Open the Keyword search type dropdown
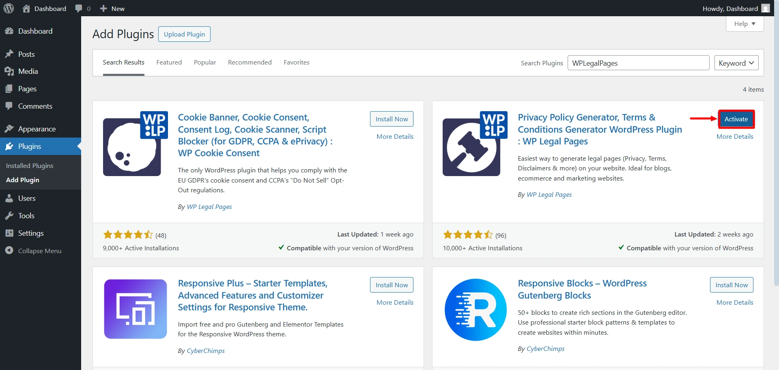This screenshot has width=779, height=370. (x=736, y=63)
